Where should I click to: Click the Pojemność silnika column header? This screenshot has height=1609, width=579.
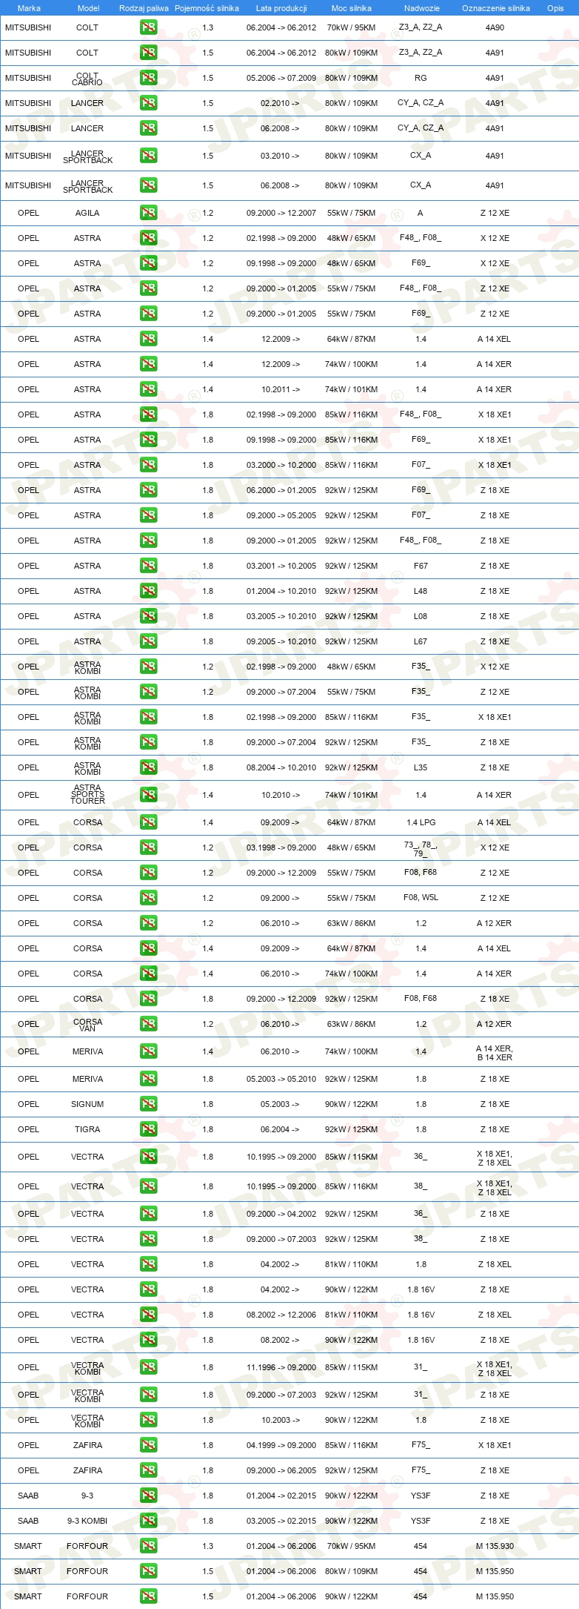(207, 8)
